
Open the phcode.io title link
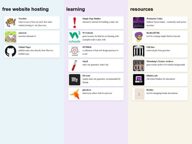[87, 90]
